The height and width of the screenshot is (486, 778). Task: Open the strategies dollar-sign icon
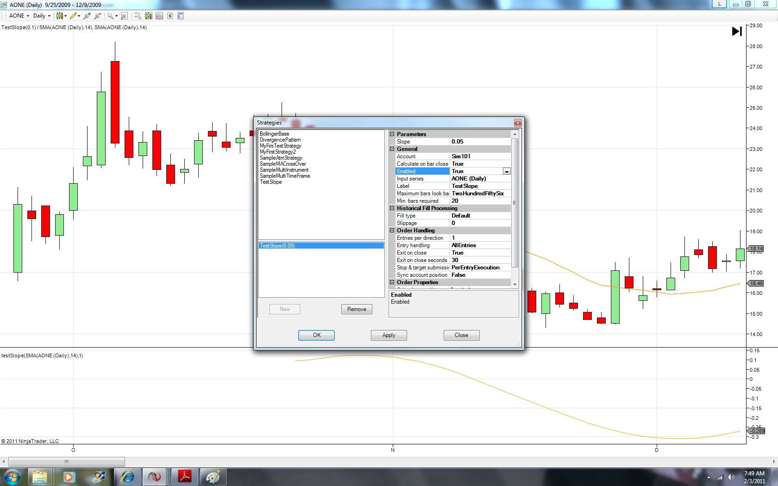(x=170, y=16)
